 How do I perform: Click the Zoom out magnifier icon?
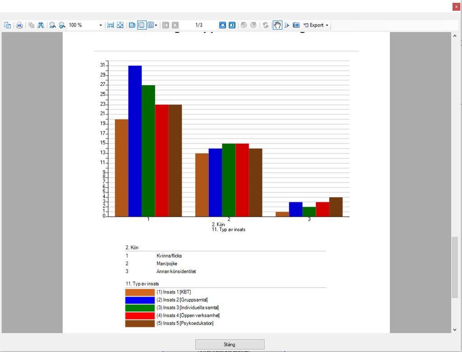pyautogui.click(x=52, y=25)
